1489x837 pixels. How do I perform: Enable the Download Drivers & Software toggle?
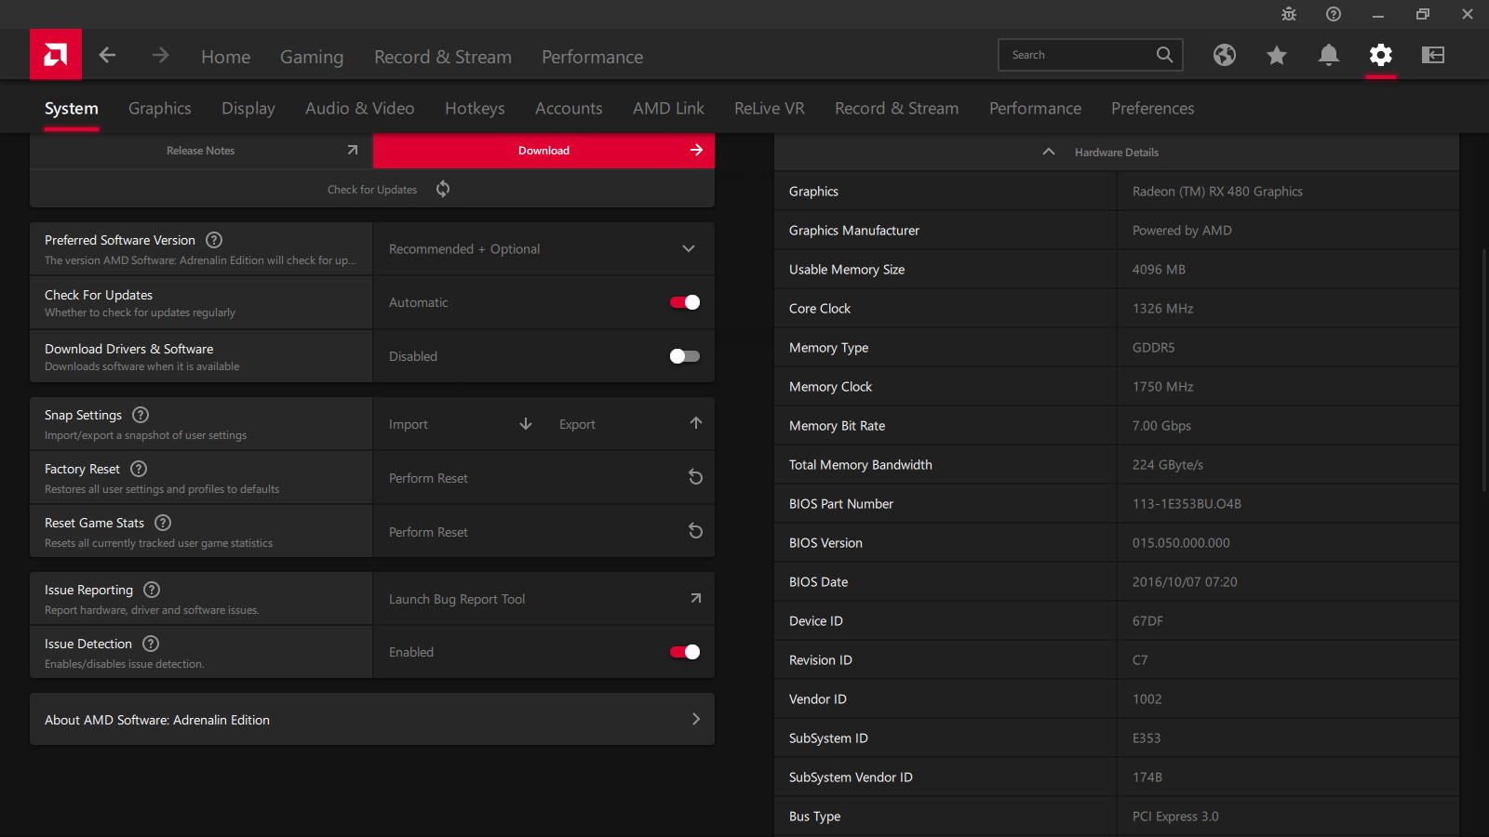[x=685, y=356]
